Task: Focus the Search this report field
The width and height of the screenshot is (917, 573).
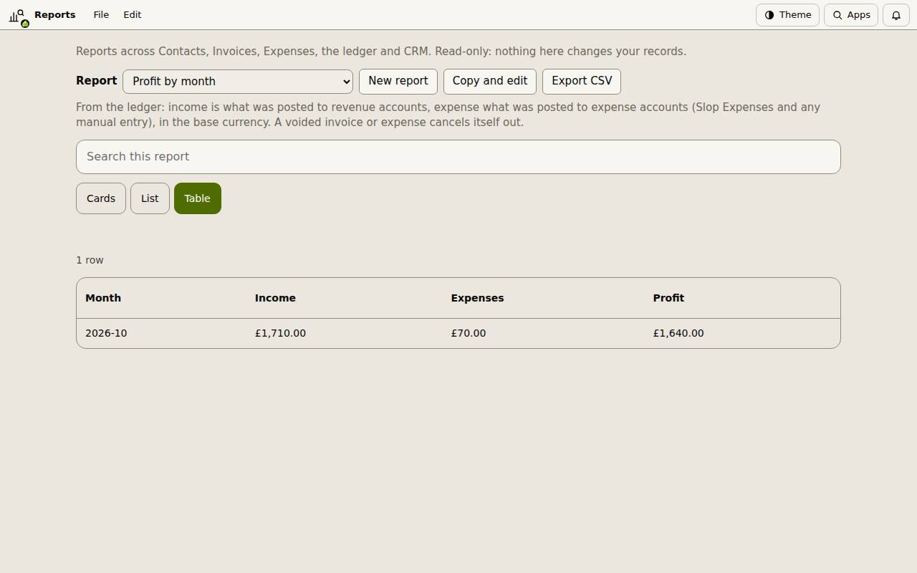Action: [458, 157]
